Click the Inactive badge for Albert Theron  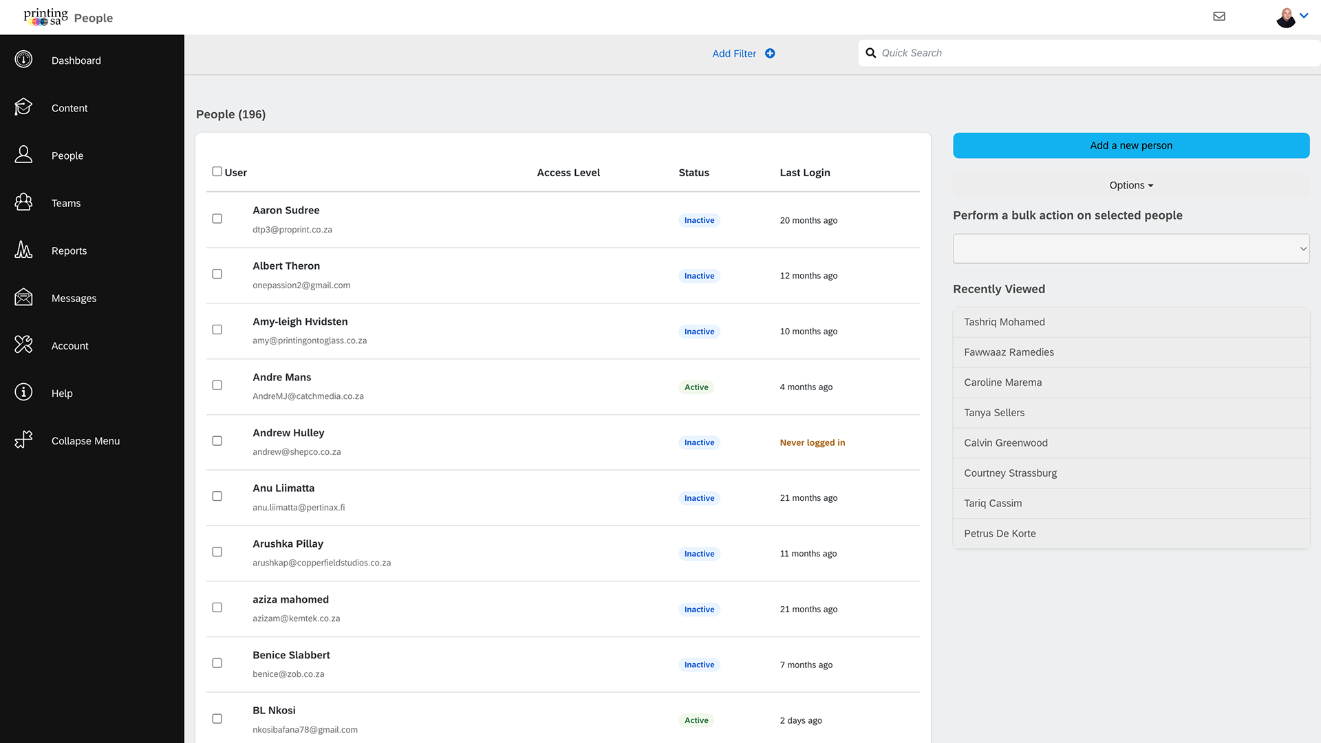coord(699,276)
